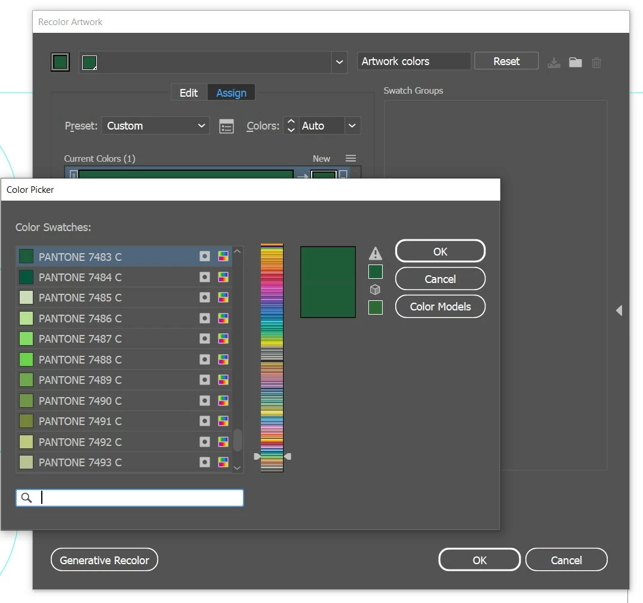Image resolution: width=643 pixels, height=603 pixels.
Task: Click the spot color icon for PANTONE 7483 C
Action: pyautogui.click(x=205, y=256)
